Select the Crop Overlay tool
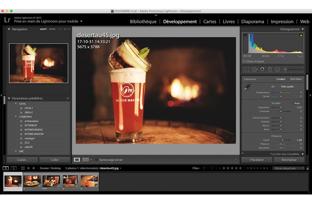 pos(246,69)
